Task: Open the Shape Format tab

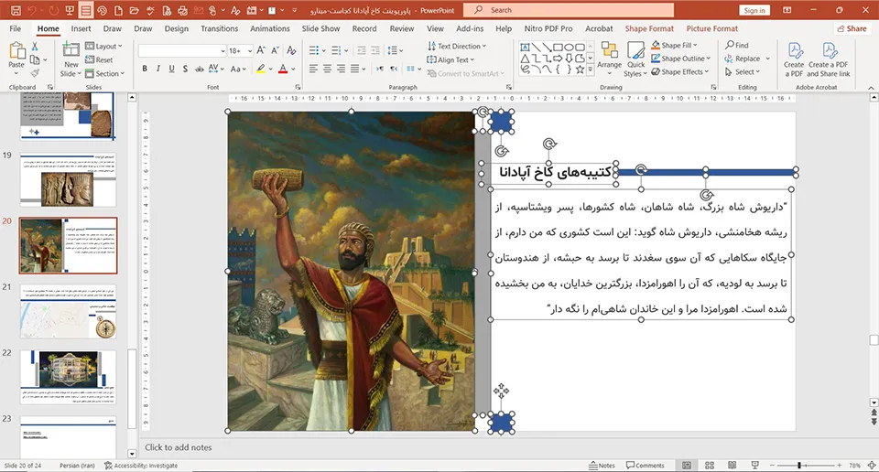Action: 649,28
